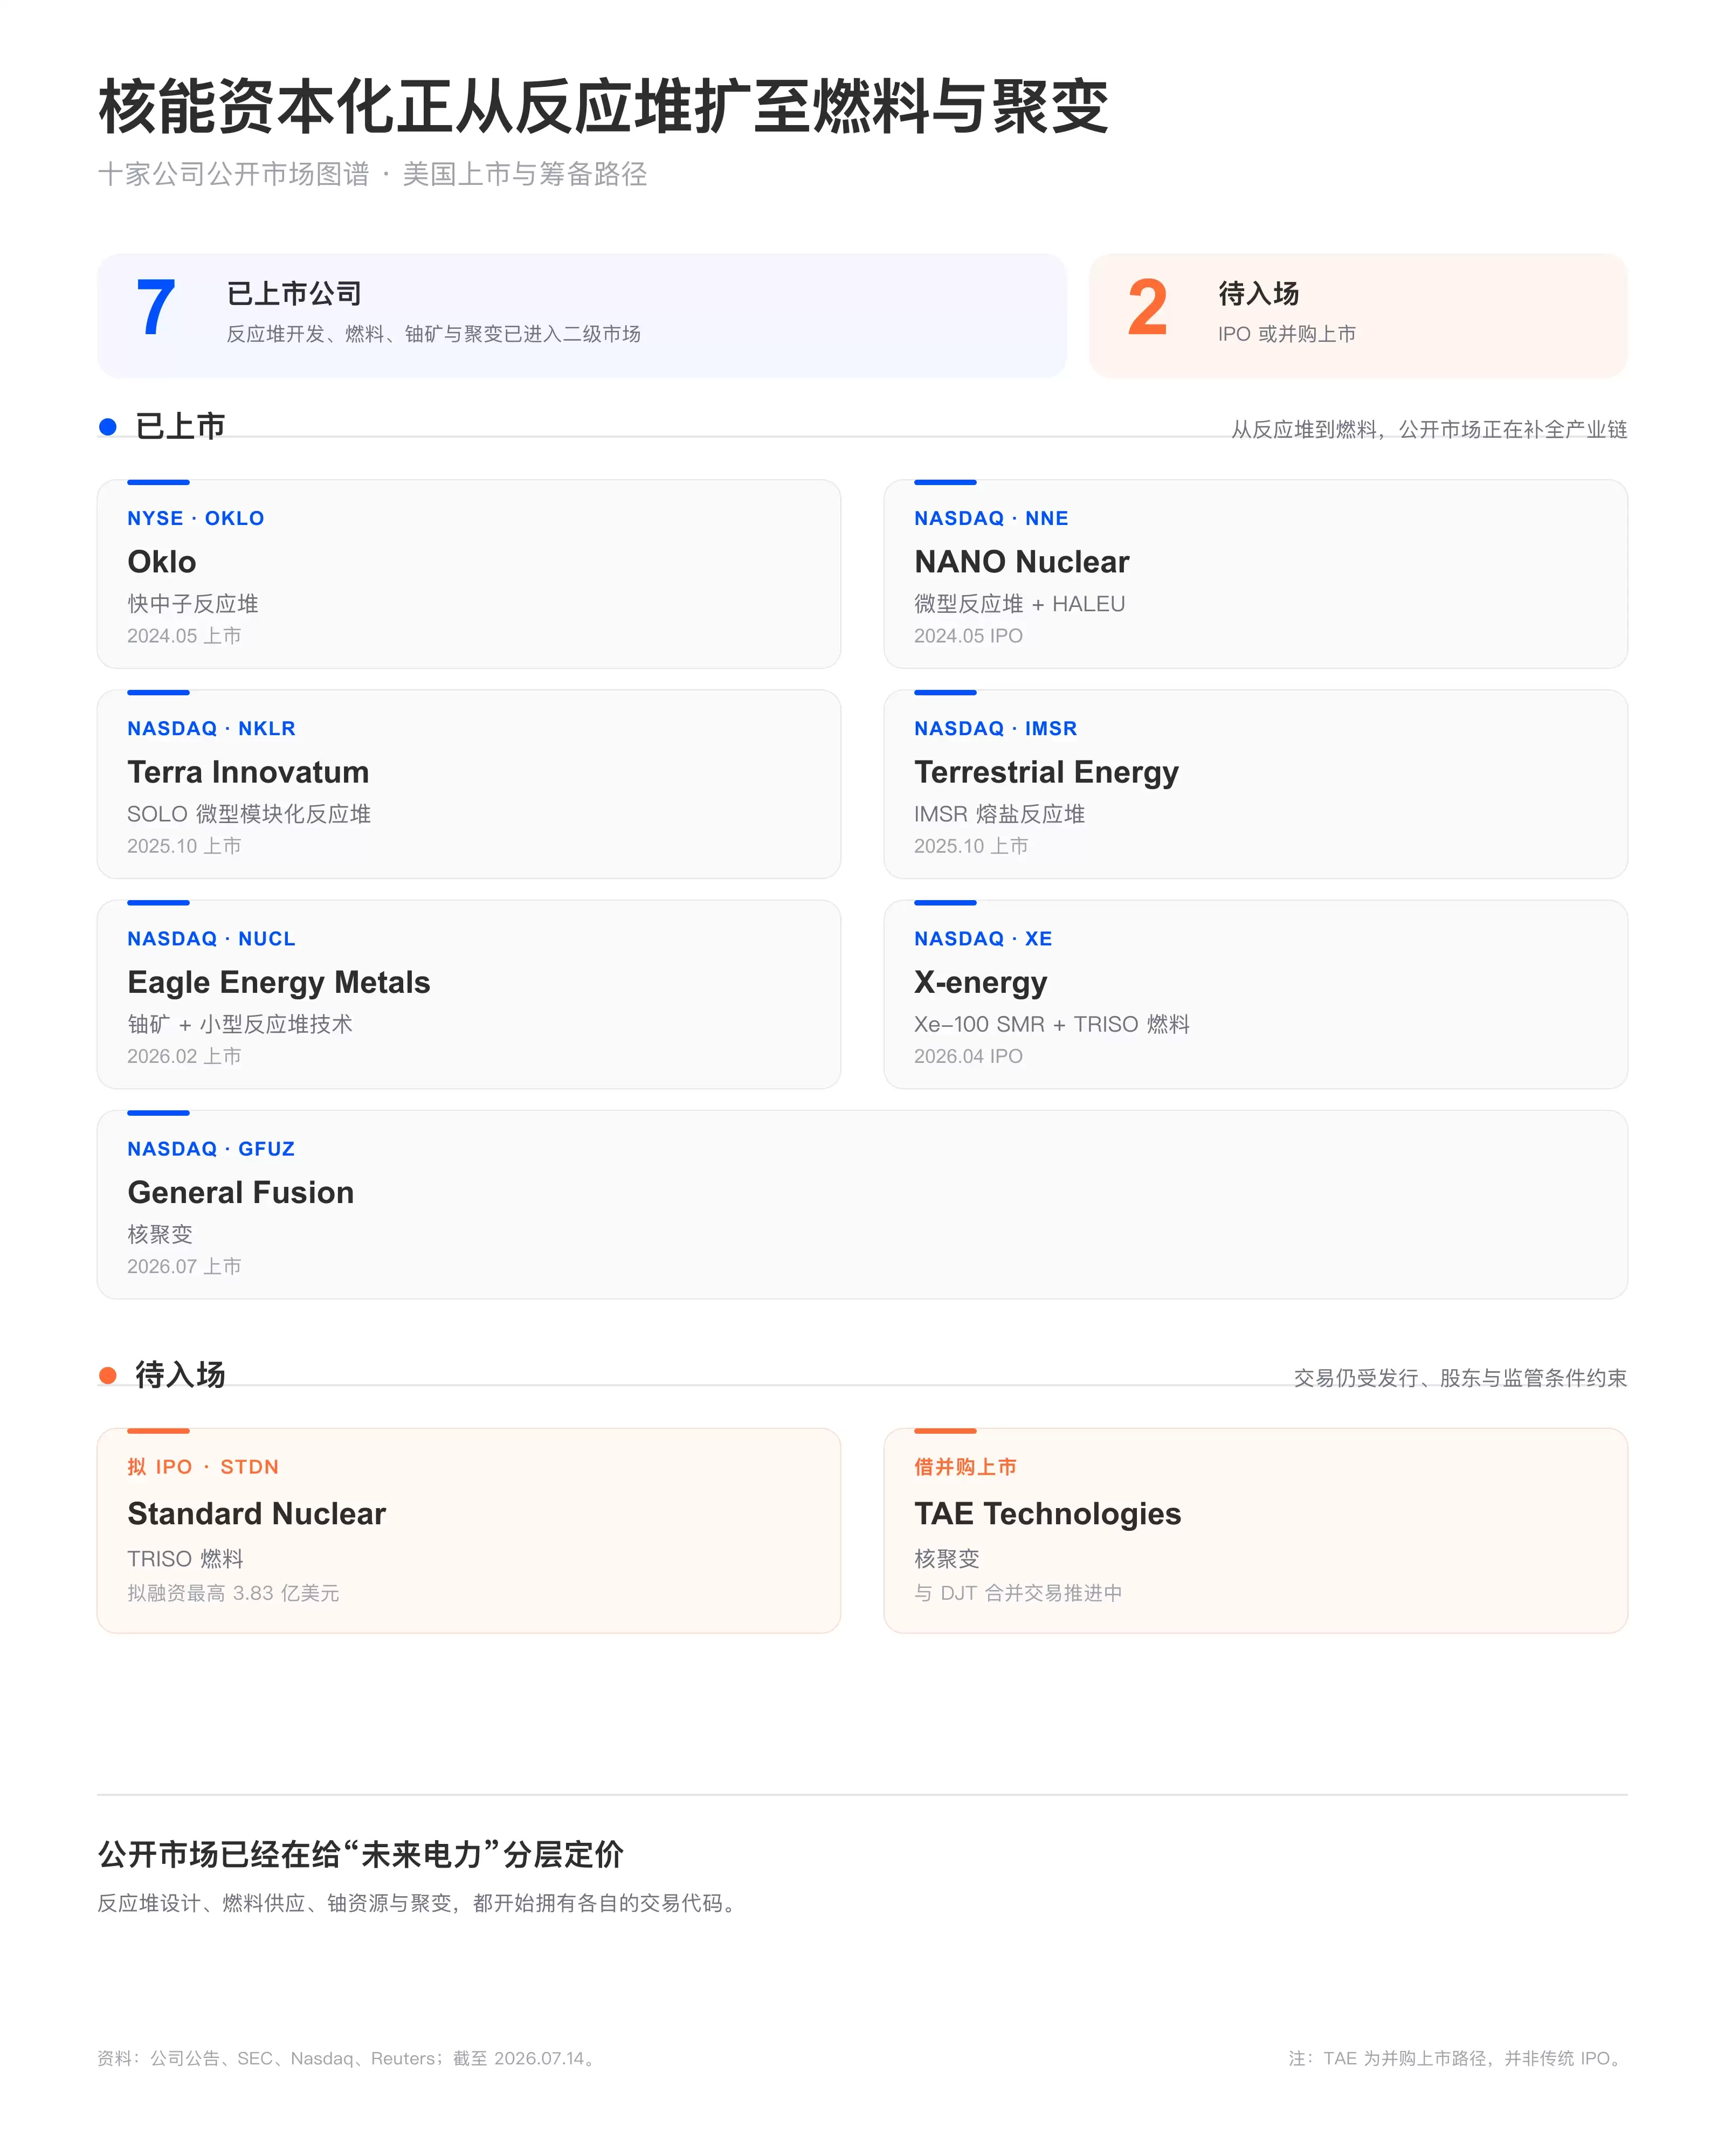Click the note 从反应堆到燃料，公开市场正在补全产业链
The height and width of the screenshot is (2156, 1725).
(x=1428, y=429)
